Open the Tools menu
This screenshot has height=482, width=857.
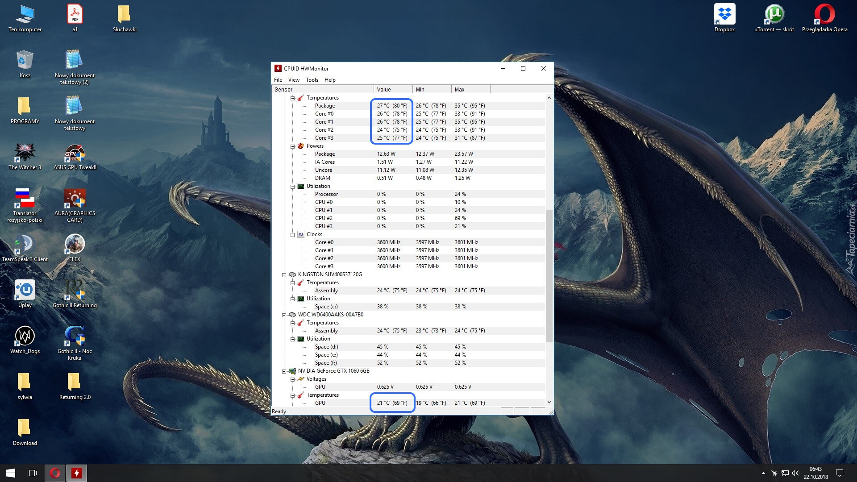tap(312, 80)
